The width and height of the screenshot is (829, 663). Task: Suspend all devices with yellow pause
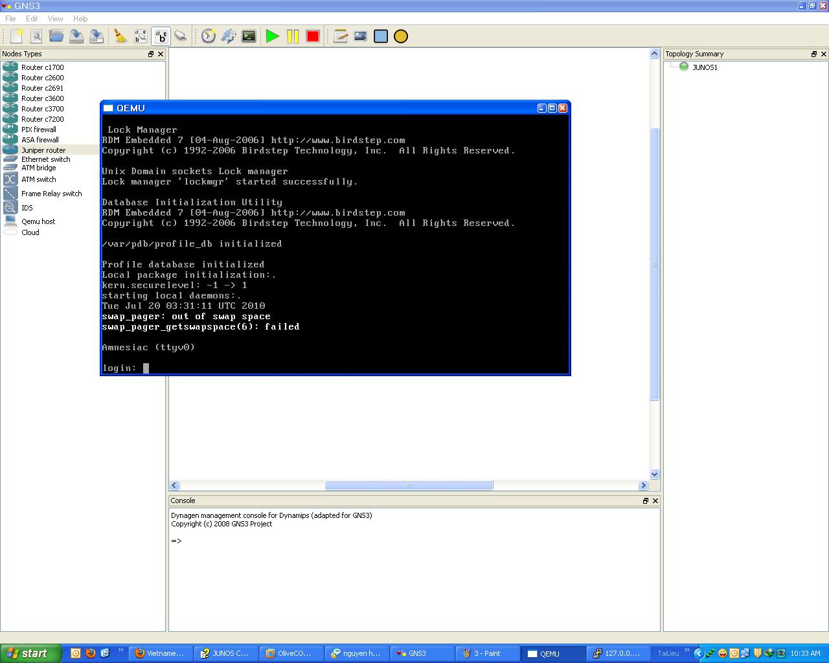click(x=293, y=36)
